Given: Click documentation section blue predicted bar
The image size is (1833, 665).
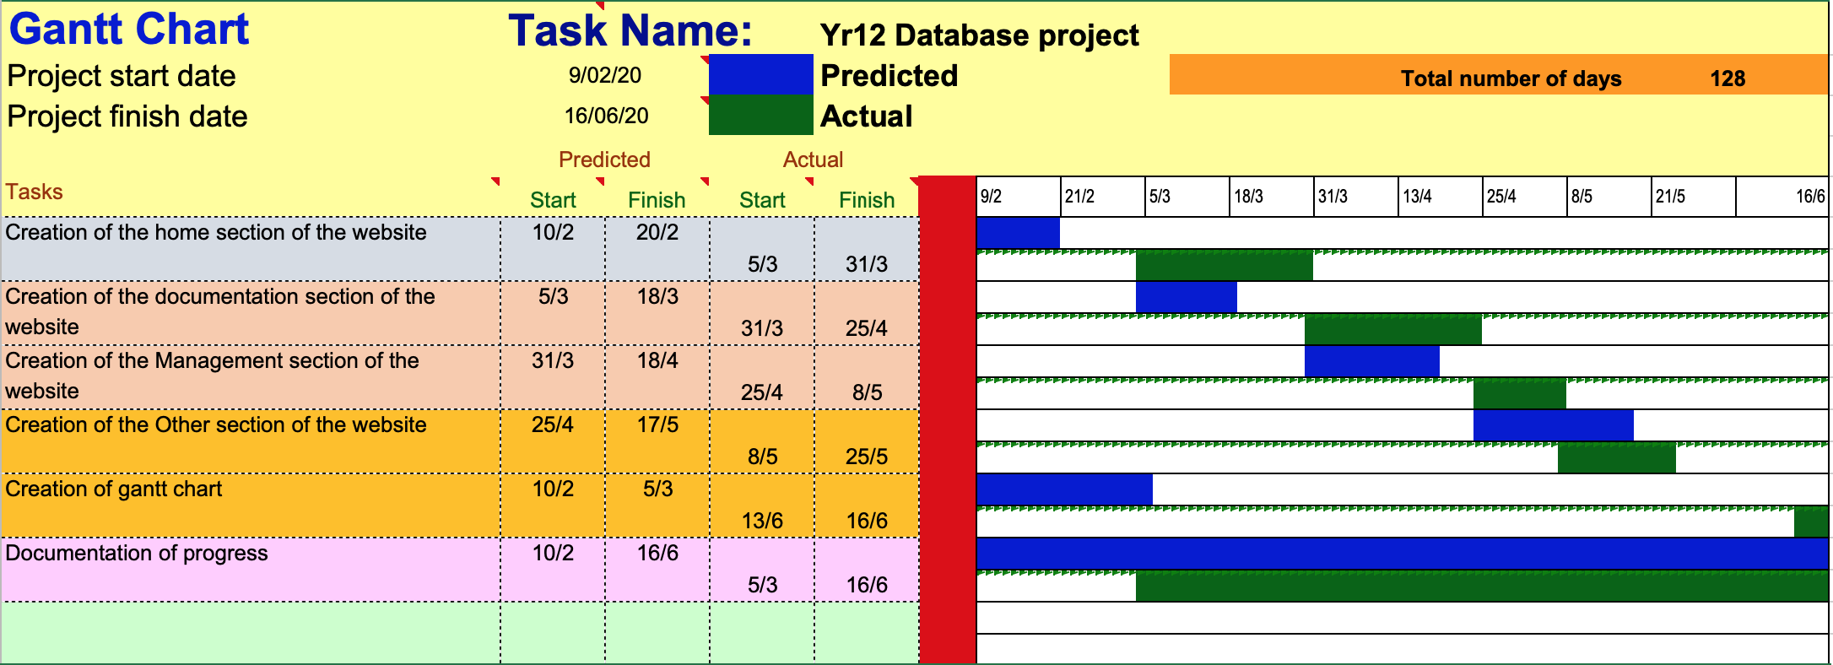Looking at the screenshot, I should (x=1187, y=297).
